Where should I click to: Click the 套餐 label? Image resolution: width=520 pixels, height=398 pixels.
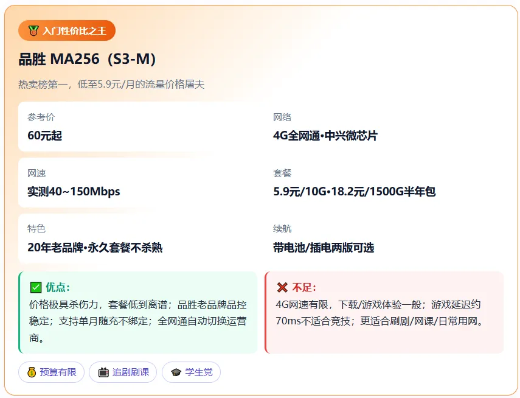click(x=282, y=173)
